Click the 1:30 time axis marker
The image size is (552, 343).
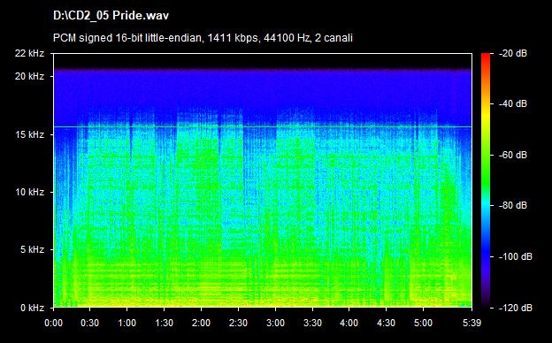pos(164,323)
